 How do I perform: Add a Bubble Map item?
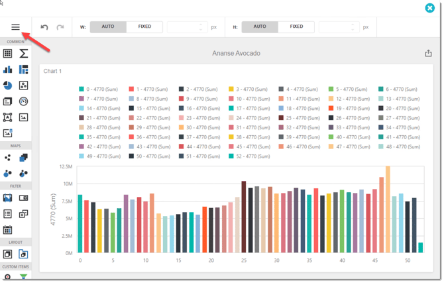tap(8, 174)
